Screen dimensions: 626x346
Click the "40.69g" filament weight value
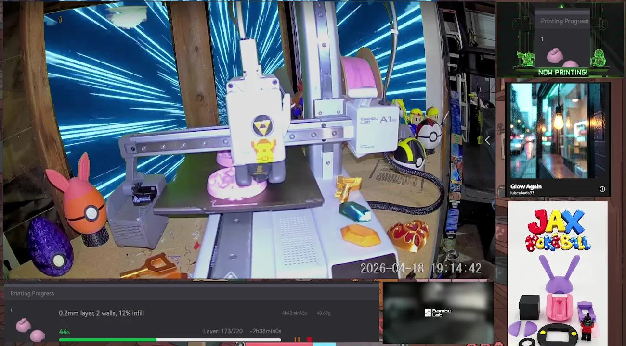click(x=324, y=313)
